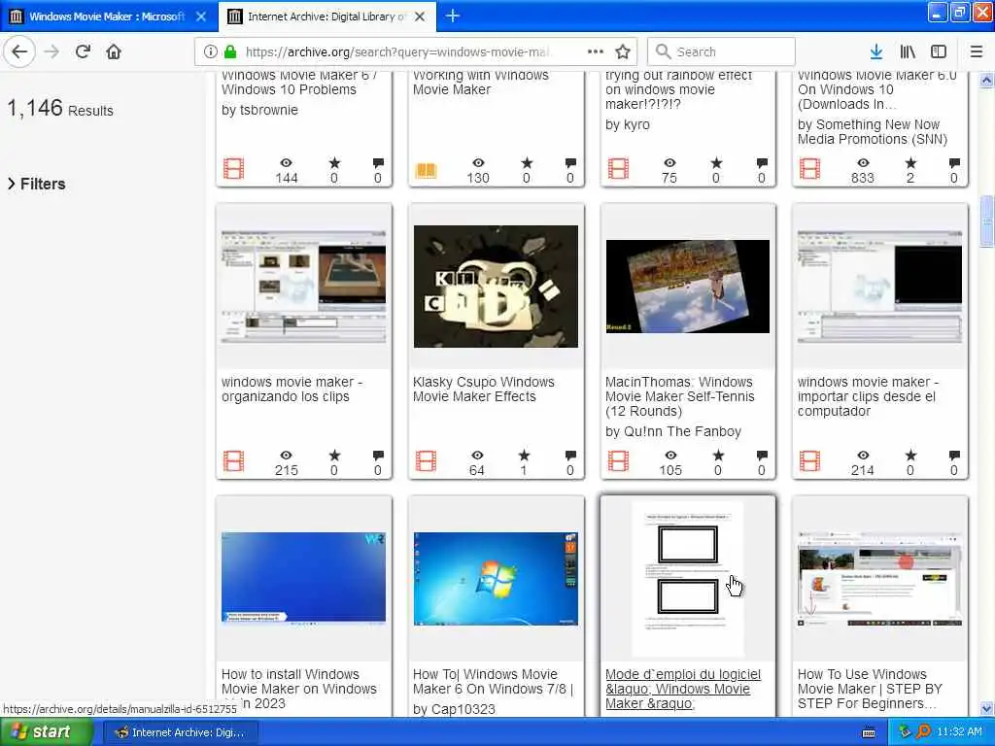Click views eye icon showing 833

point(863,163)
